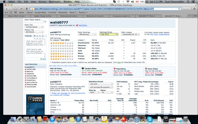Open the Poker Site 'All Poker Rooms' dropdown

[34, 27]
